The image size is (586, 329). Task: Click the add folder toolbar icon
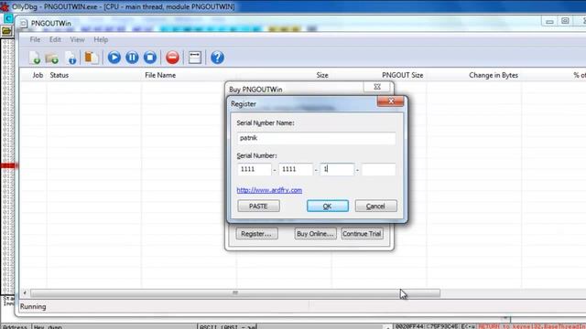[52, 58]
